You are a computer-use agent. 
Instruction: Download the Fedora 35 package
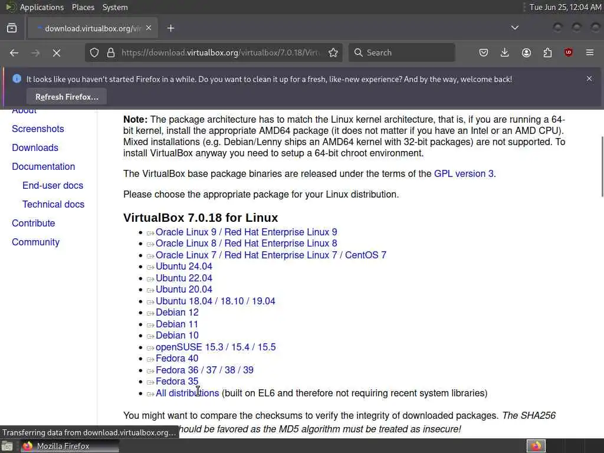click(x=177, y=382)
